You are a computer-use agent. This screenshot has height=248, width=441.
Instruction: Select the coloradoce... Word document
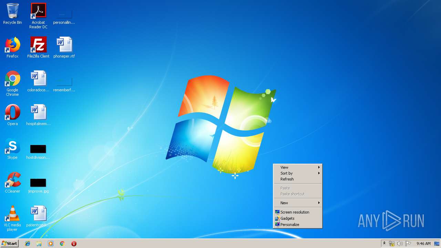tap(38, 82)
